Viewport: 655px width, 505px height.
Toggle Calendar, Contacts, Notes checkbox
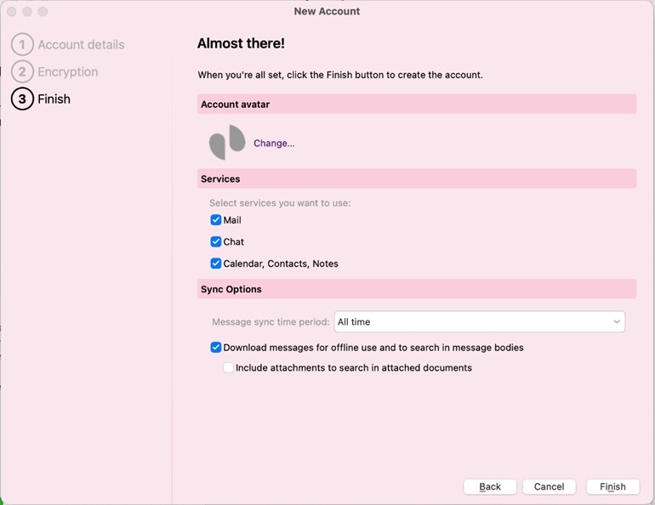tap(216, 264)
